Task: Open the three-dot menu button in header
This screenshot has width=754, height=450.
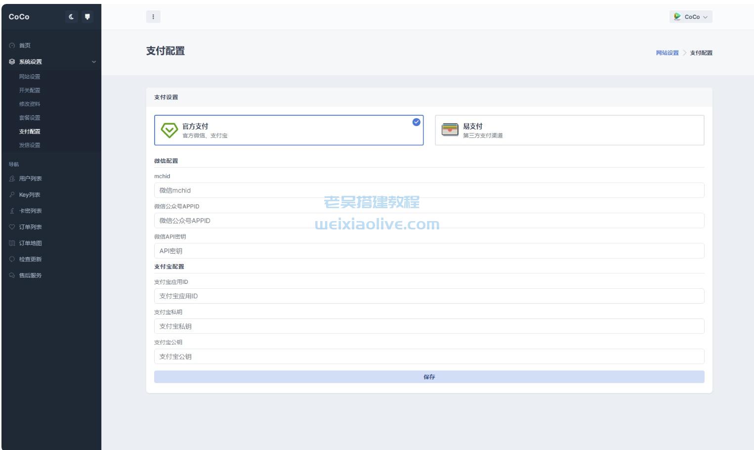Action: click(x=153, y=17)
